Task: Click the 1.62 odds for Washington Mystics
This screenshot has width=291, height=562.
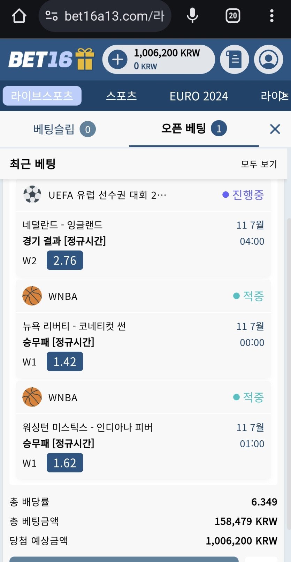Action: 65,463
